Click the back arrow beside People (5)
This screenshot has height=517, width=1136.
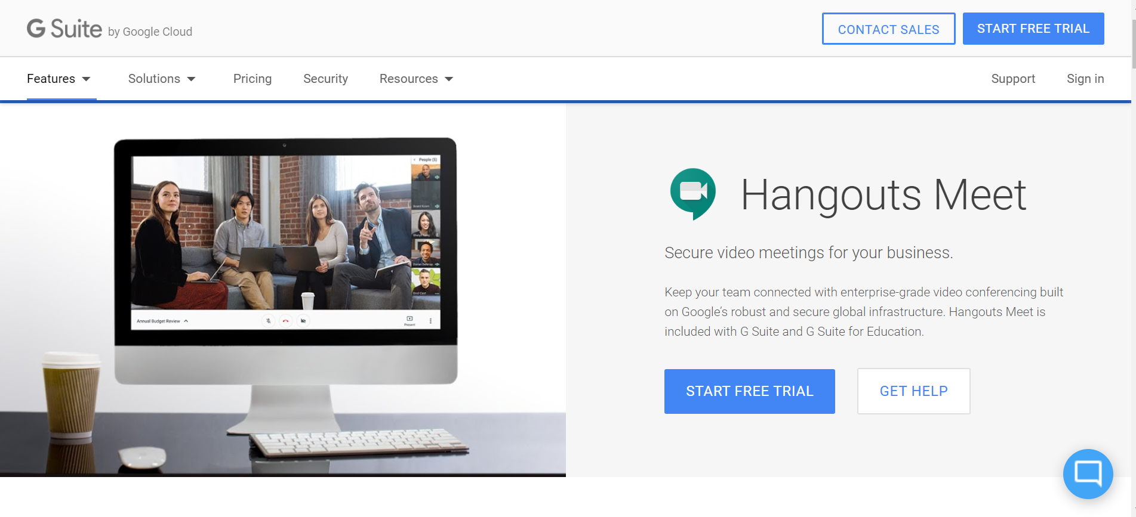coord(415,160)
